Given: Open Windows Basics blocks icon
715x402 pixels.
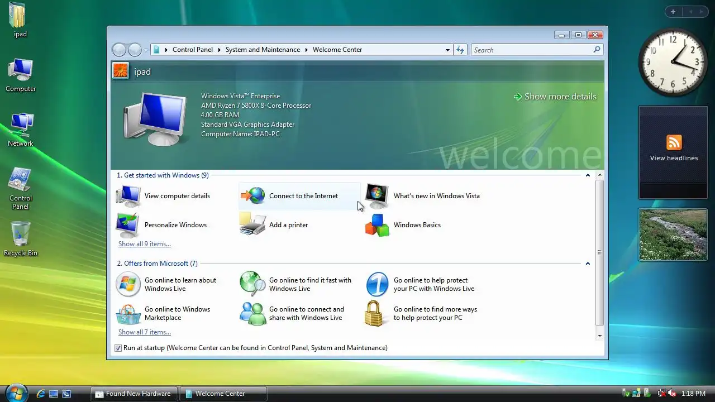Looking at the screenshot, I should pyautogui.click(x=377, y=225).
